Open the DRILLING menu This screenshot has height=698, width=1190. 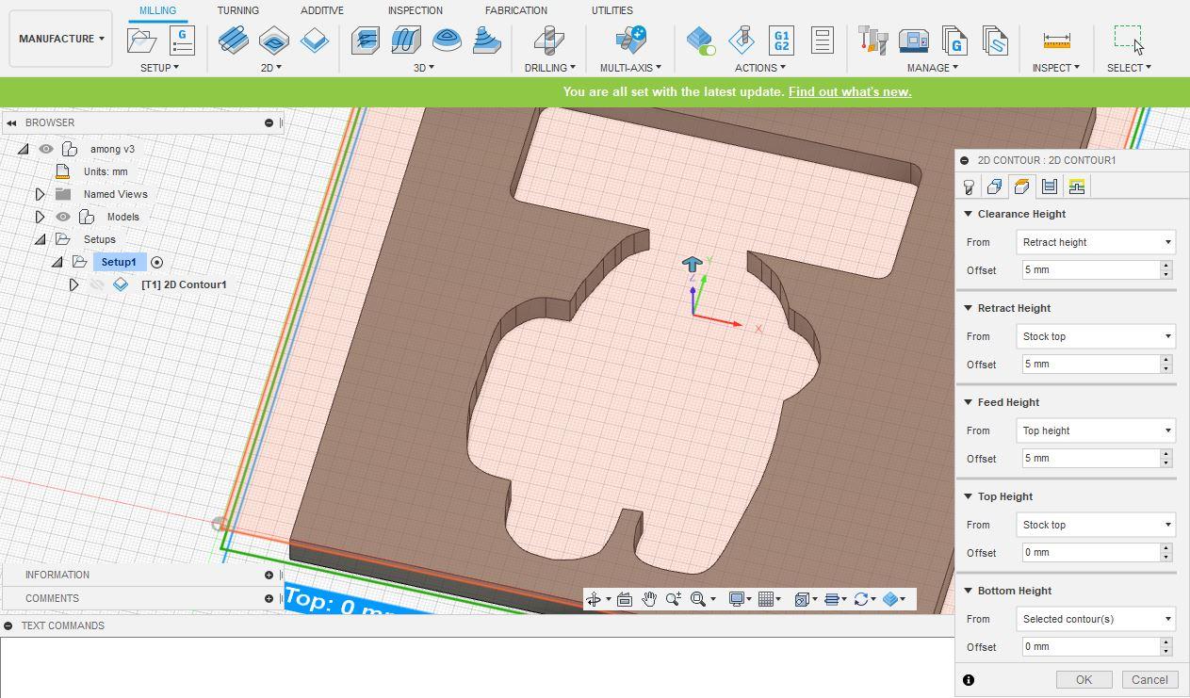pyautogui.click(x=550, y=68)
